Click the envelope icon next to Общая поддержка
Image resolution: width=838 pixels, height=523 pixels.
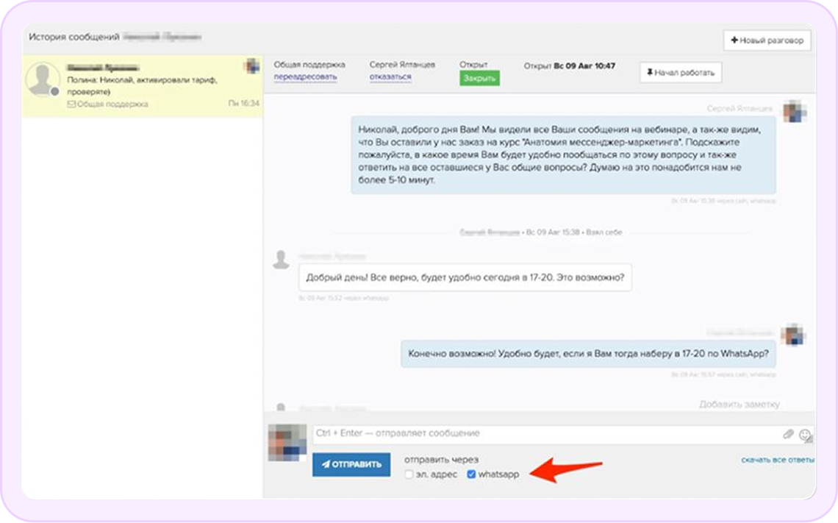pos(71,104)
